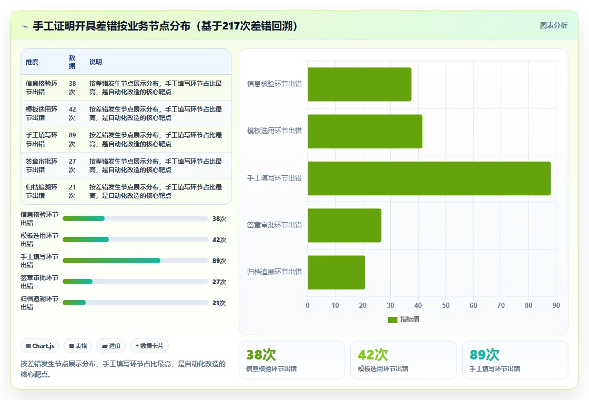Click the progress bar for 归档追溯环节出错
This screenshot has height=400, width=589.
(135, 303)
